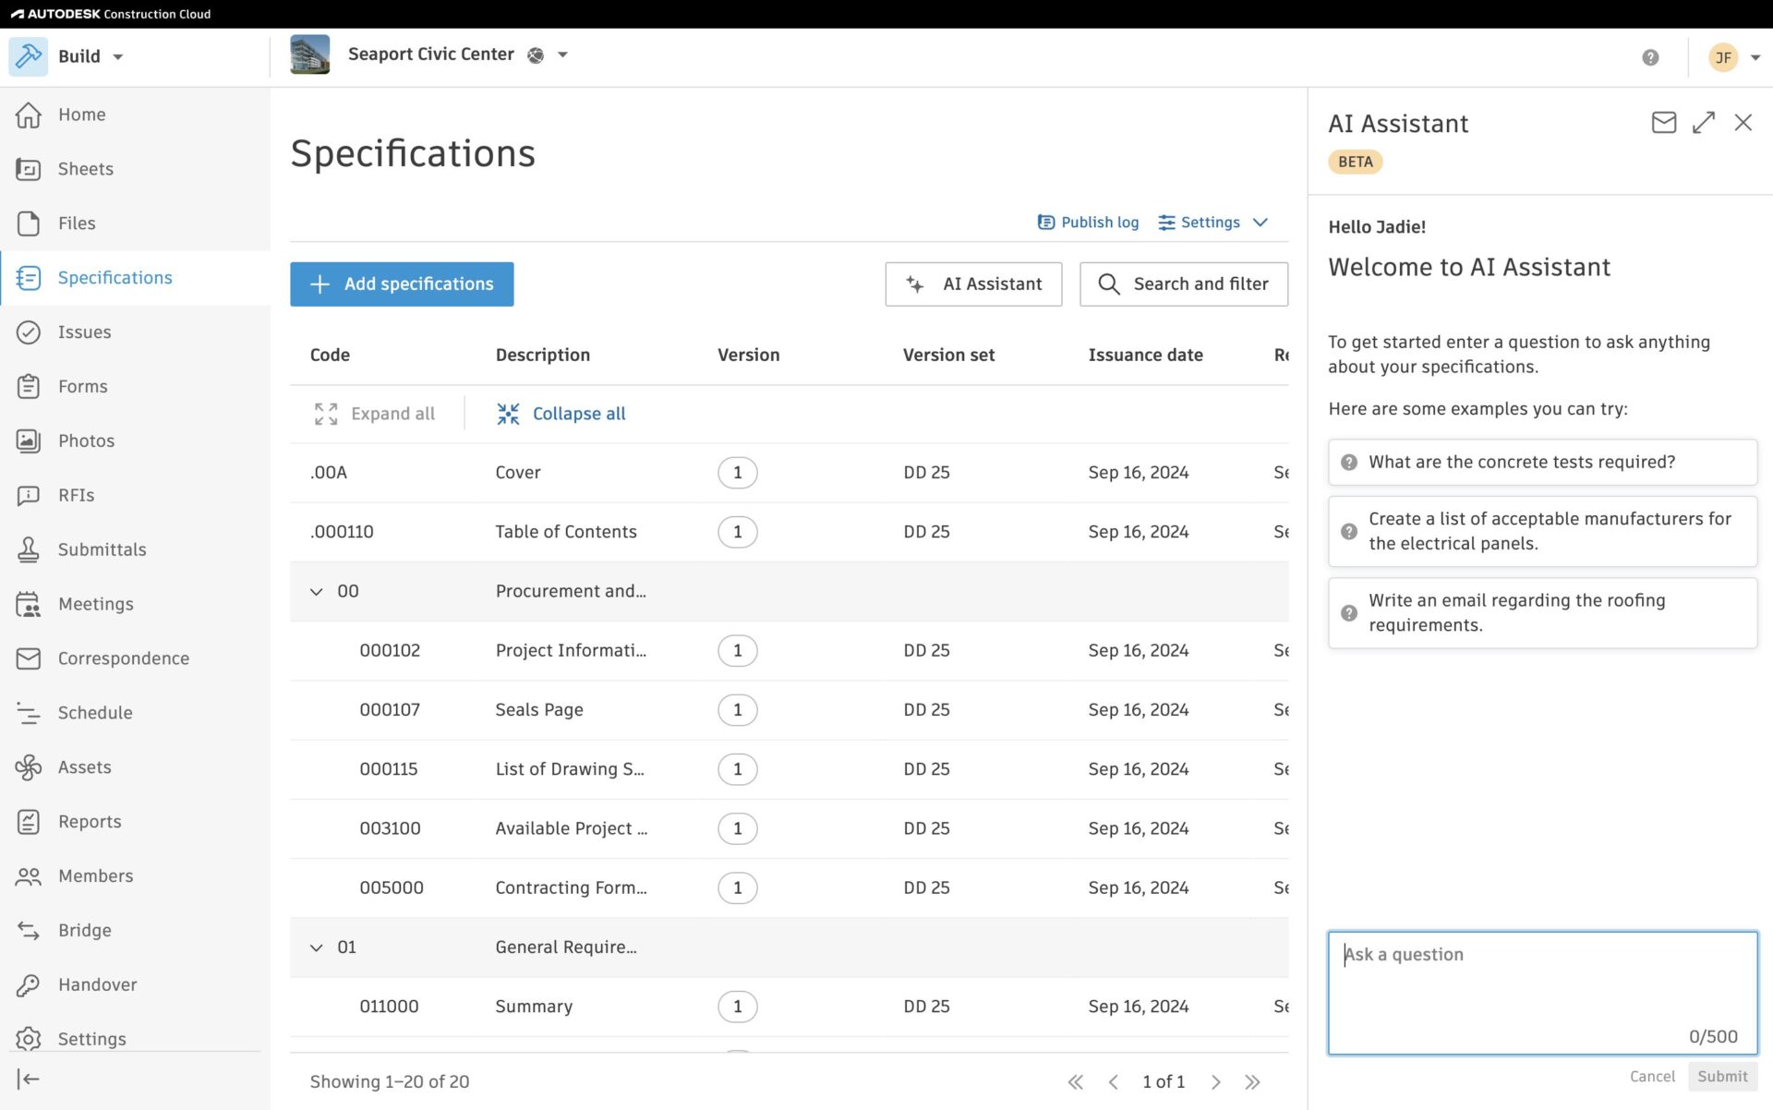Expand the AI Assistant panel to full screen

click(x=1704, y=122)
